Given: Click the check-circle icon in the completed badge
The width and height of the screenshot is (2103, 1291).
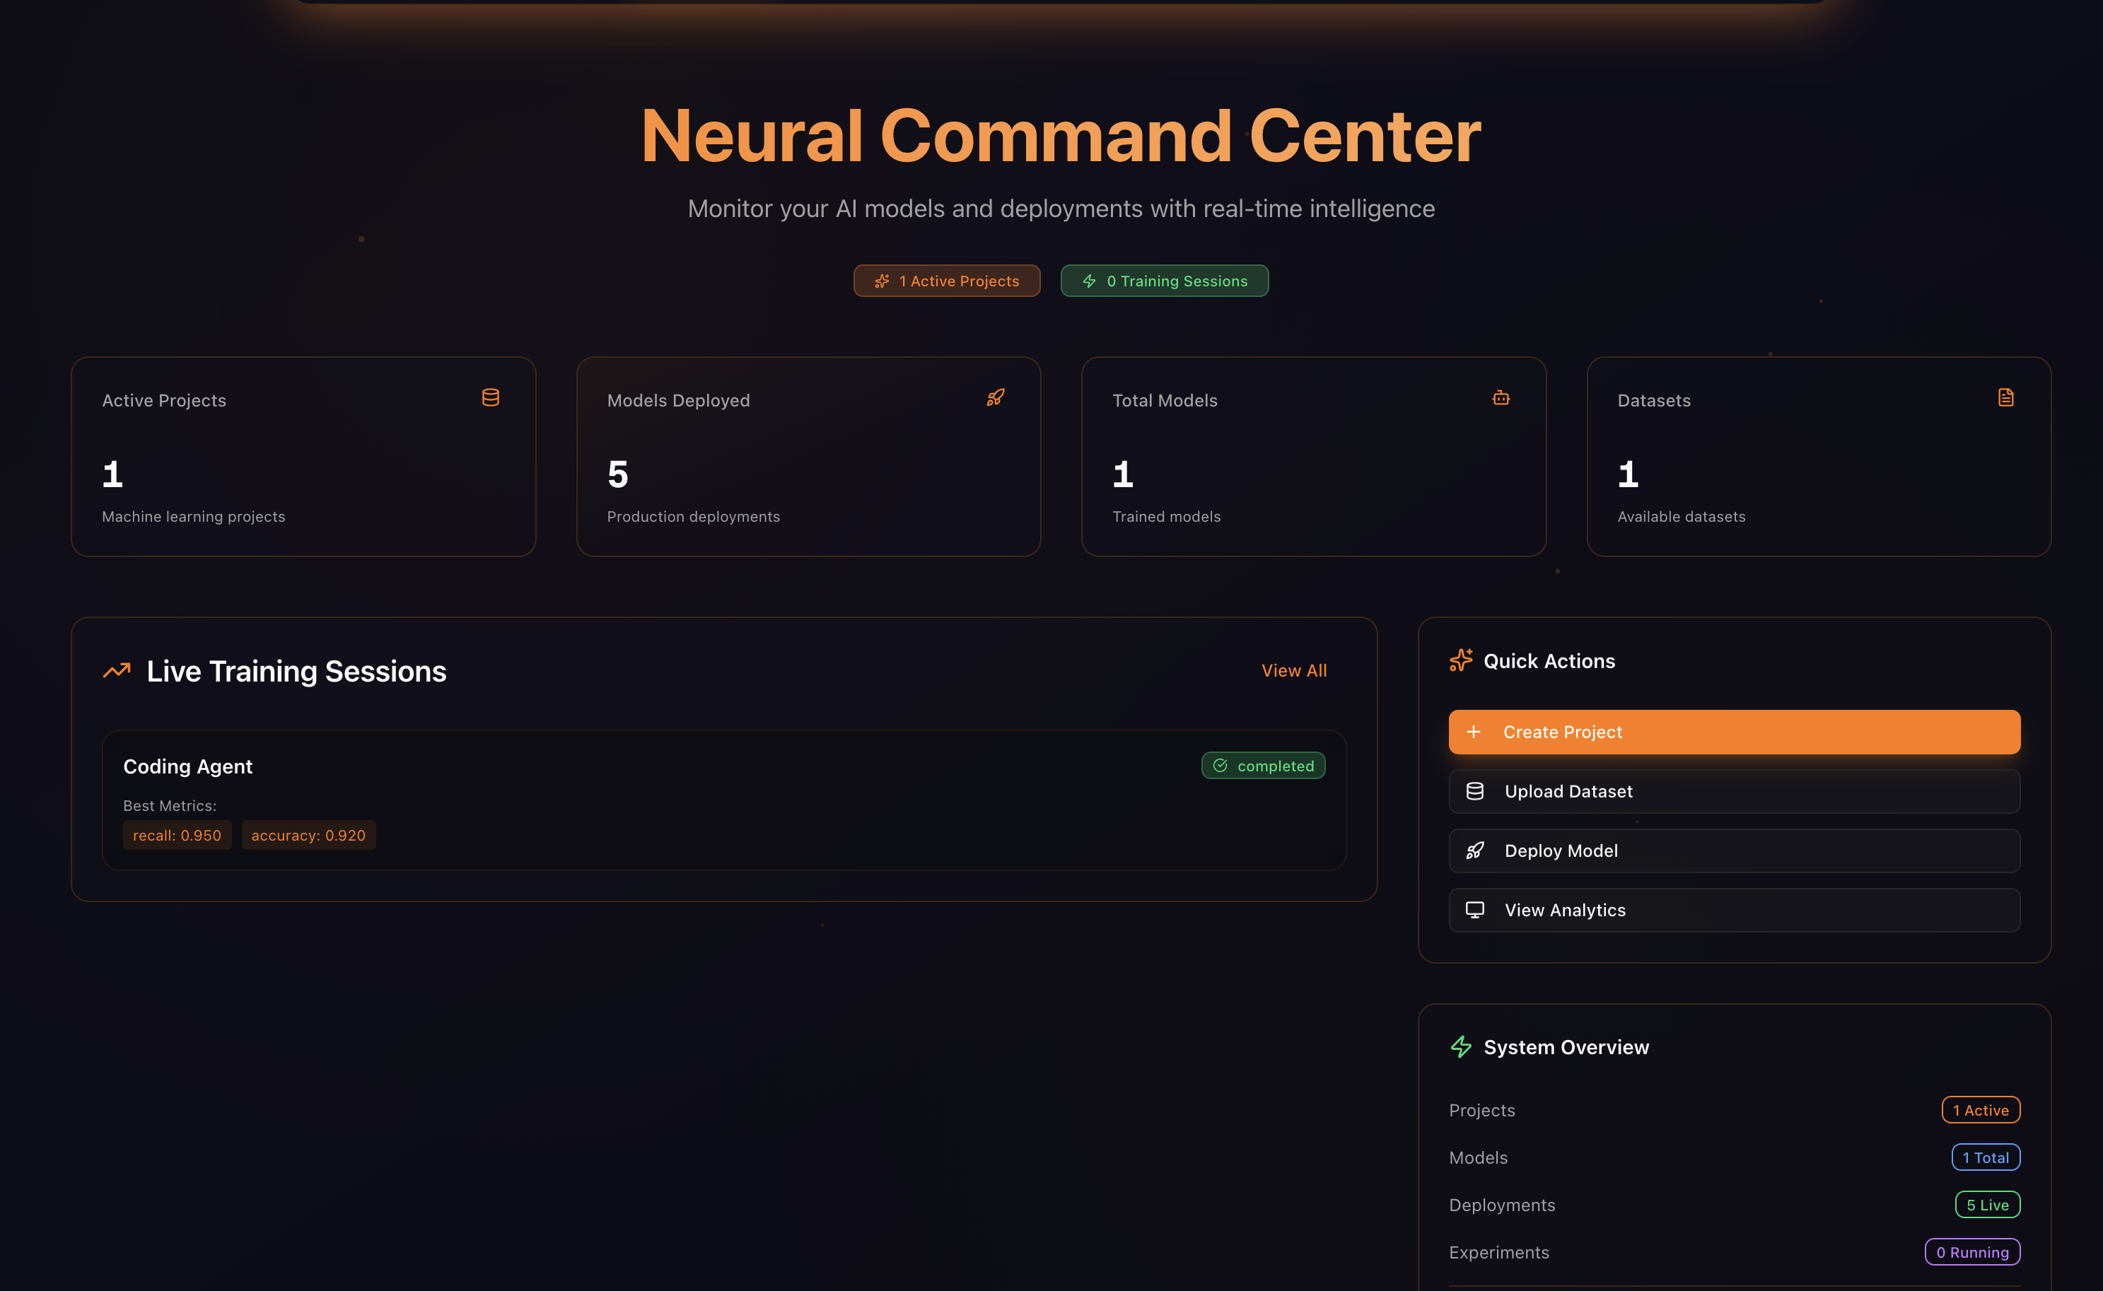Looking at the screenshot, I should [x=1220, y=765].
